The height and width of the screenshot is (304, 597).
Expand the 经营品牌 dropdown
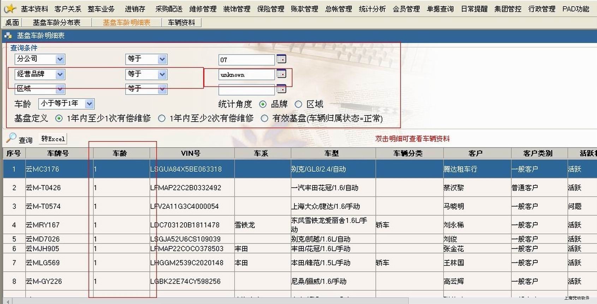(x=60, y=74)
